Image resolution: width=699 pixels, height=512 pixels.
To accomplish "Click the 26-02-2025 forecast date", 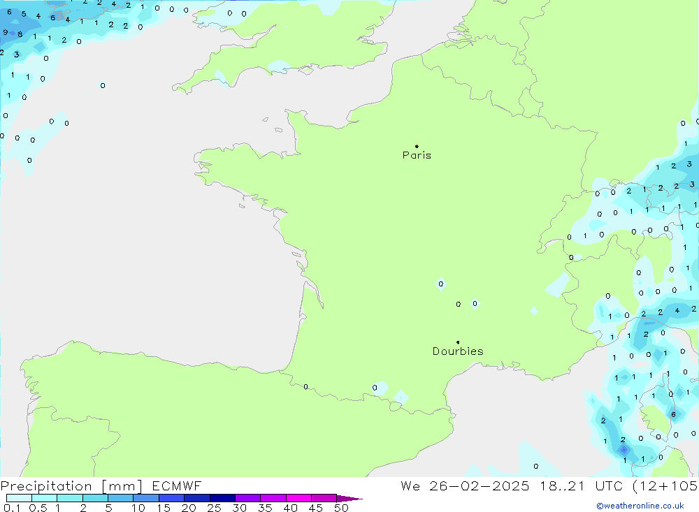I will tap(480, 485).
